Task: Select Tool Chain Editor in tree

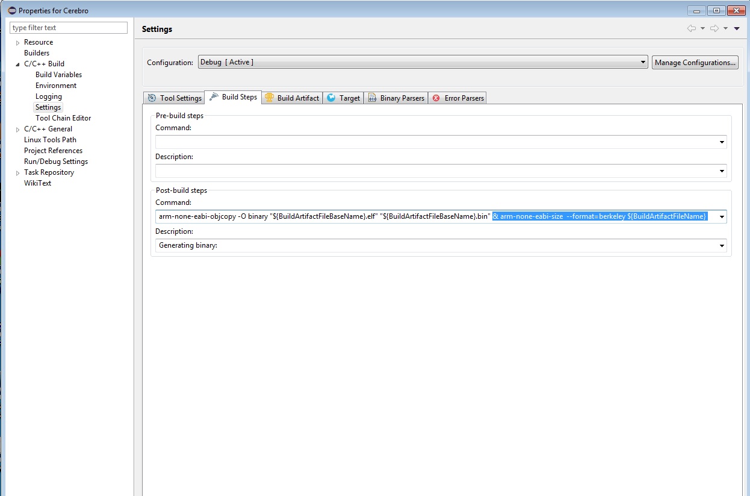Action: pyautogui.click(x=63, y=118)
